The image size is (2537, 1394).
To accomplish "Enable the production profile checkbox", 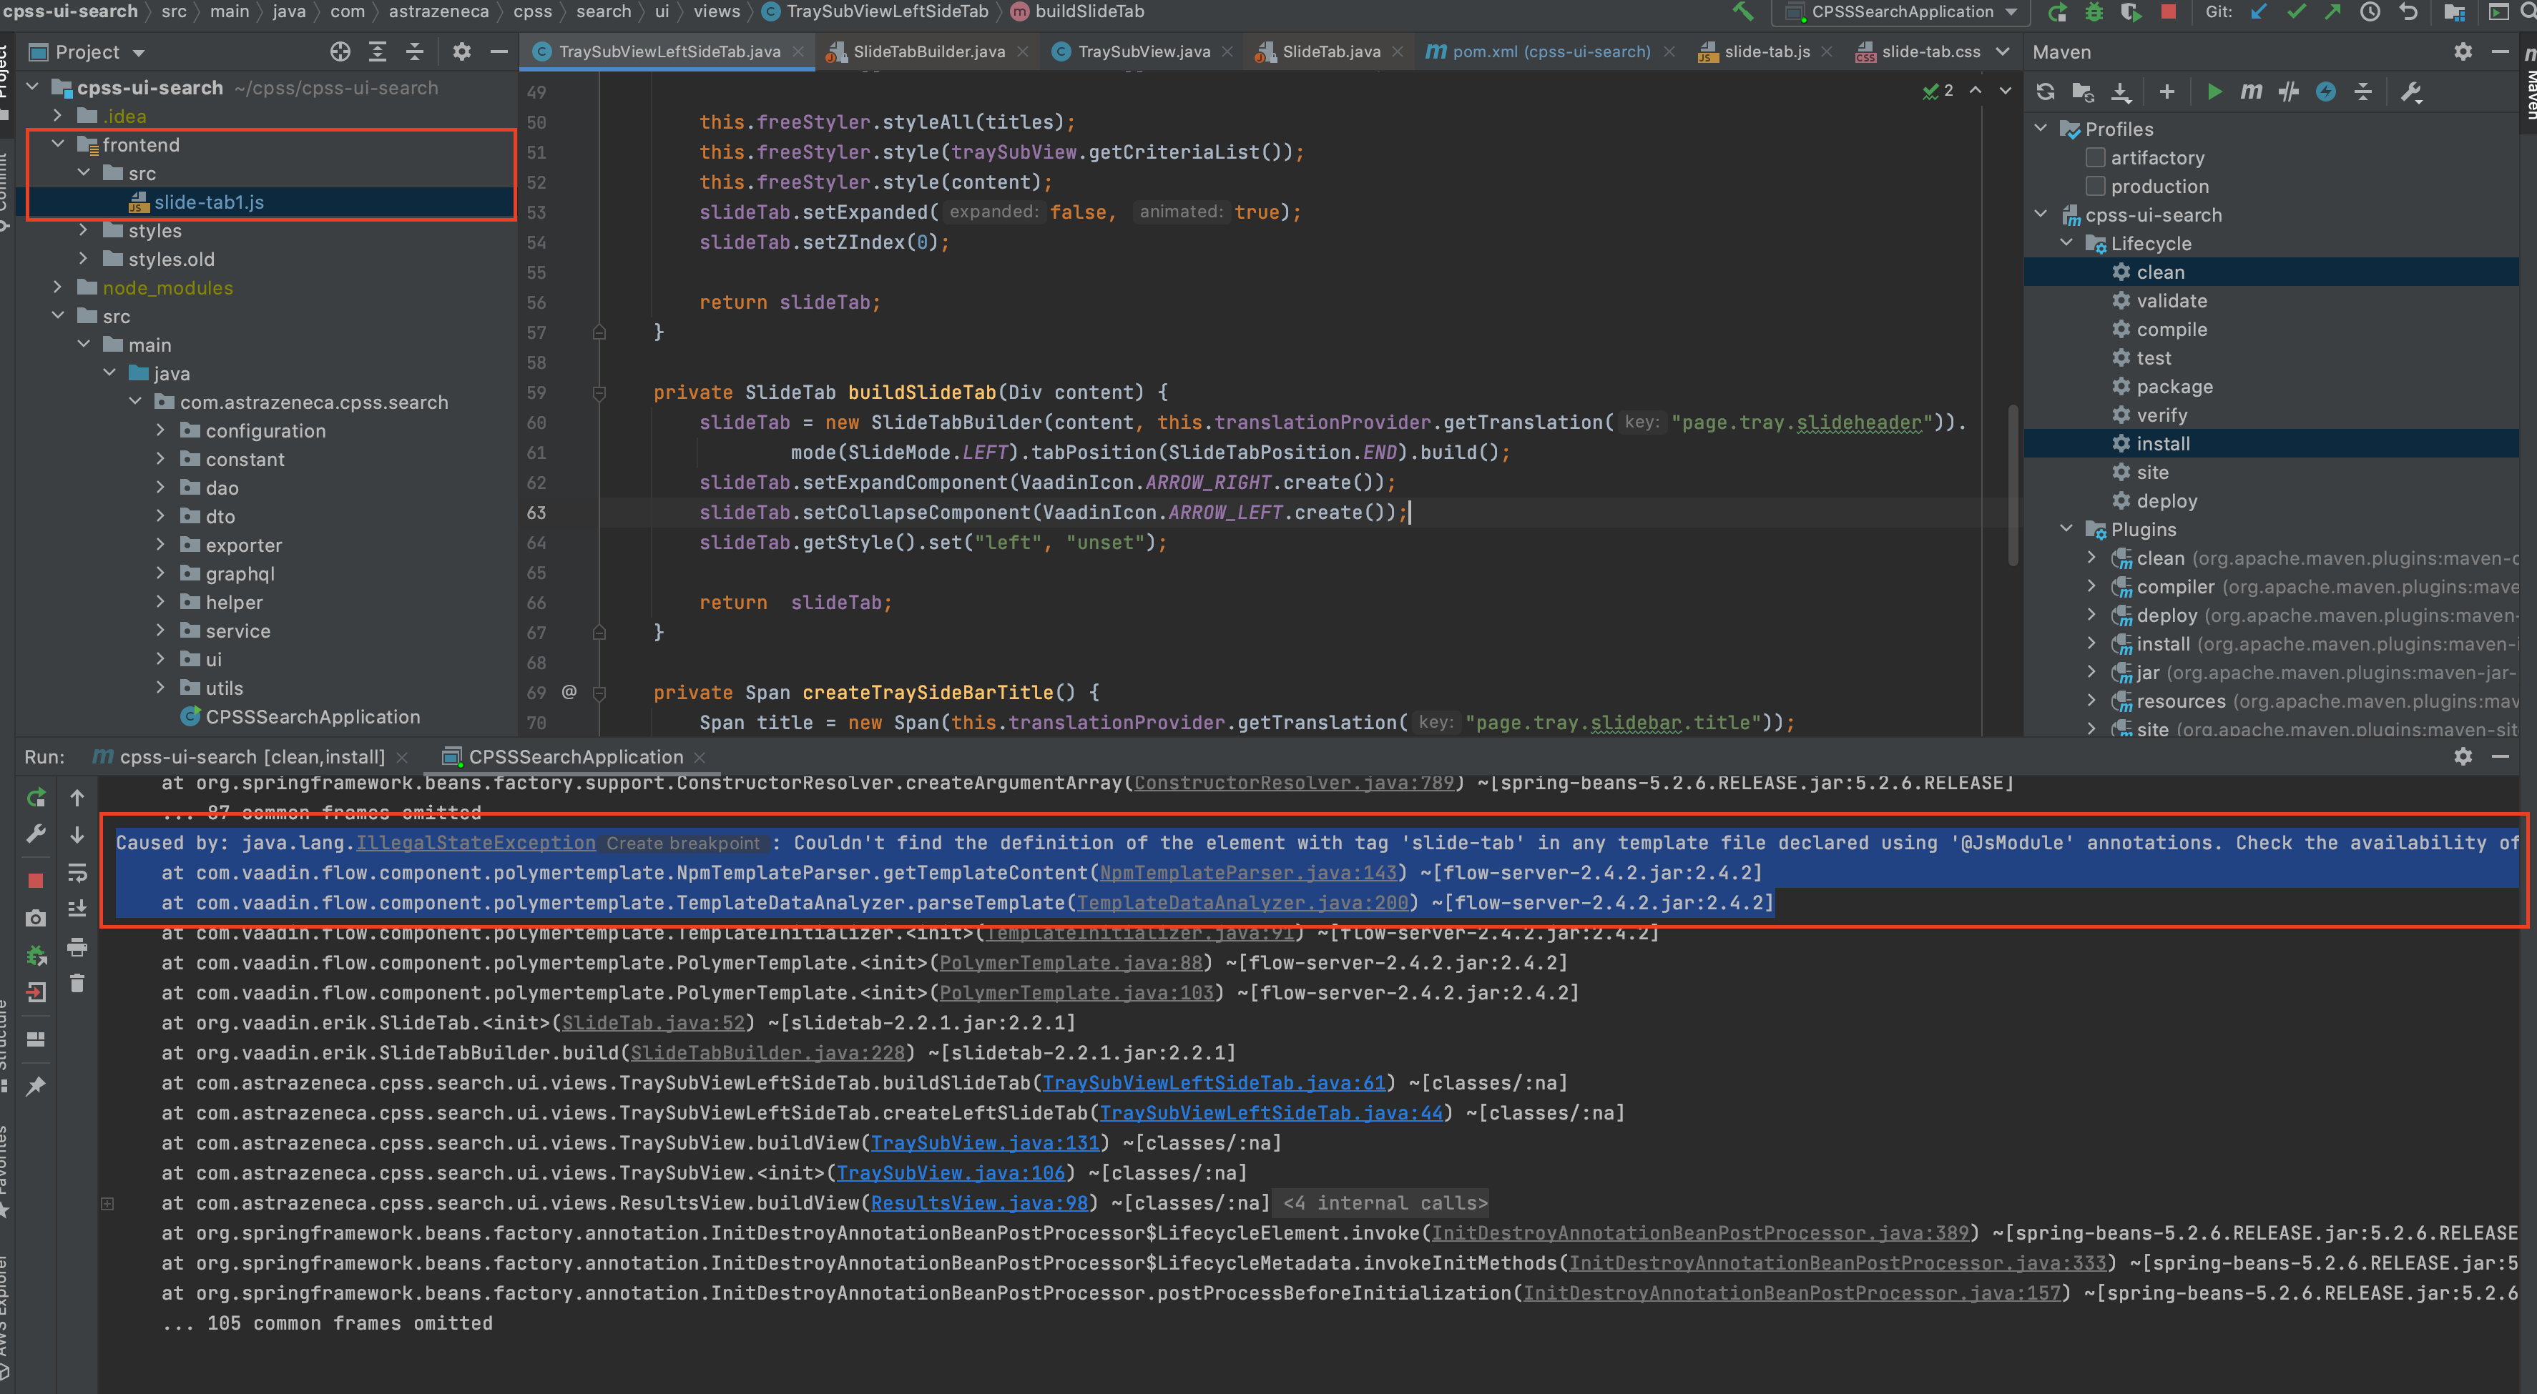I will point(2096,186).
